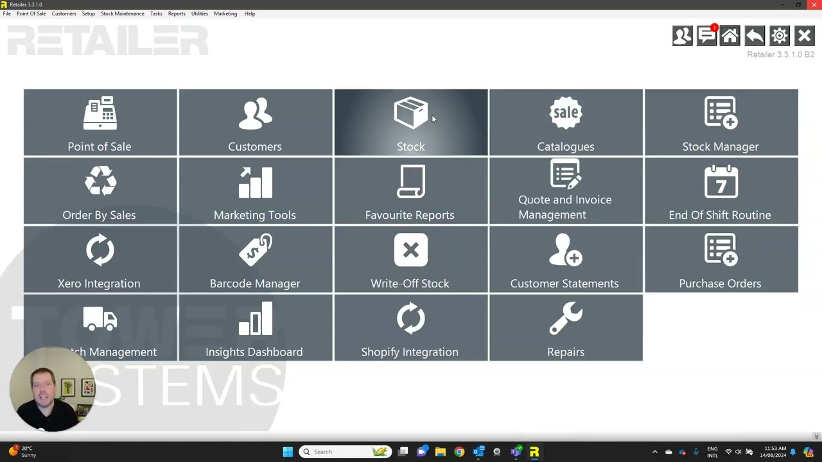Image resolution: width=822 pixels, height=462 pixels.
Task: Open the Help menu
Action: point(250,13)
